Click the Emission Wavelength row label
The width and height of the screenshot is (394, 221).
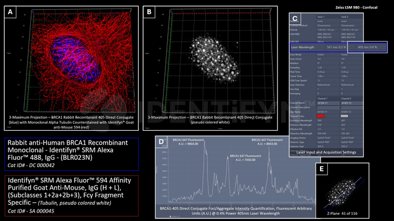tap(301, 125)
